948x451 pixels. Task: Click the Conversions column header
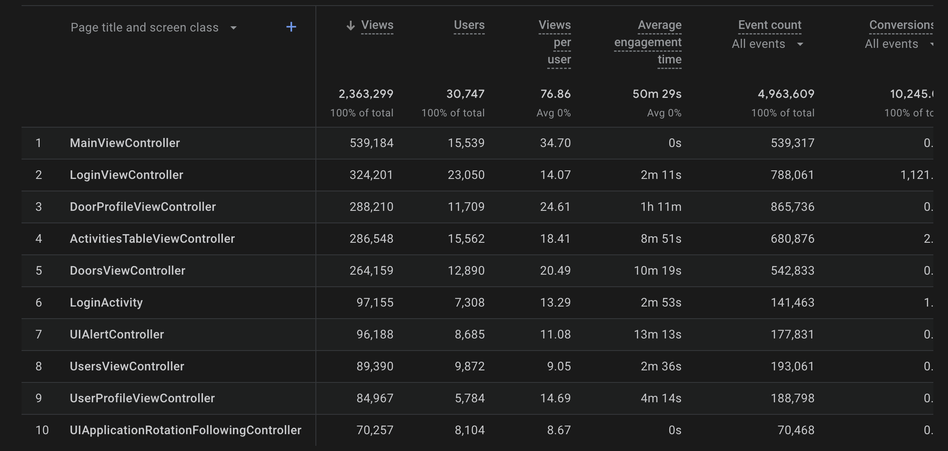click(x=901, y=25)
